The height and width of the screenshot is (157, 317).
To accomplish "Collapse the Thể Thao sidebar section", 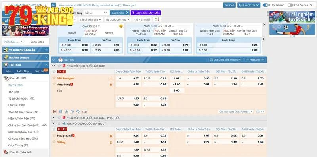I will (x=25, y=65).
